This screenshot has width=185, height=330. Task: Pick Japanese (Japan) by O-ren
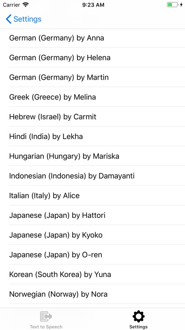pos(92,255)
